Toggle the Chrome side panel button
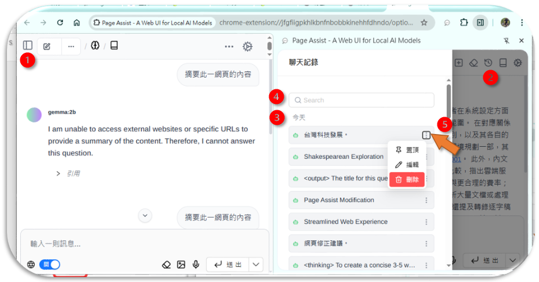The height and width of the screenshot is (282, 539). pos(480,23)
